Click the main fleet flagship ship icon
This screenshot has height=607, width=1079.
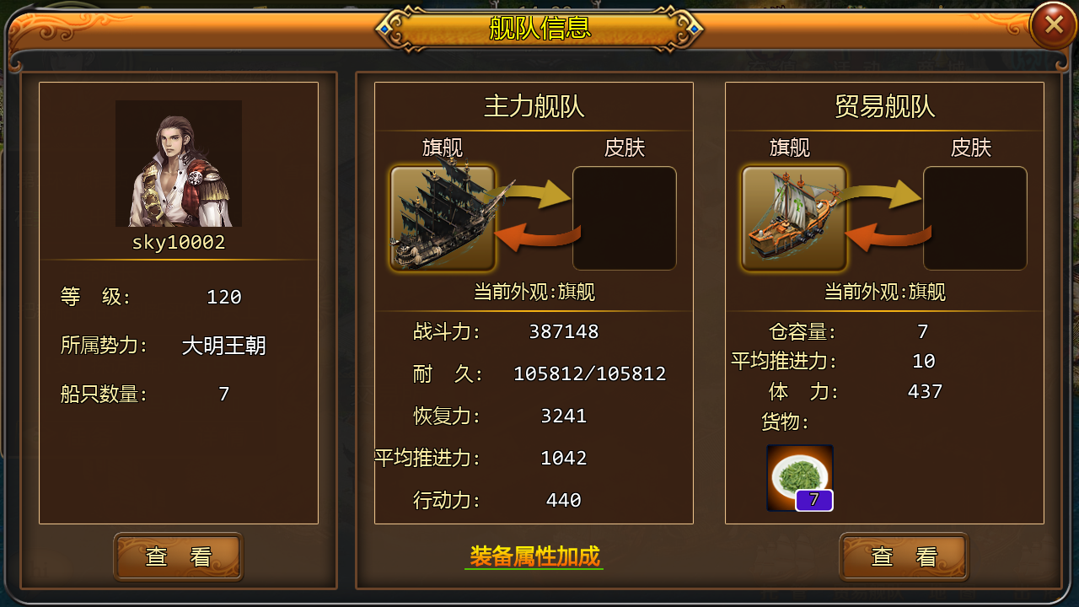click(x=443, y=218)
